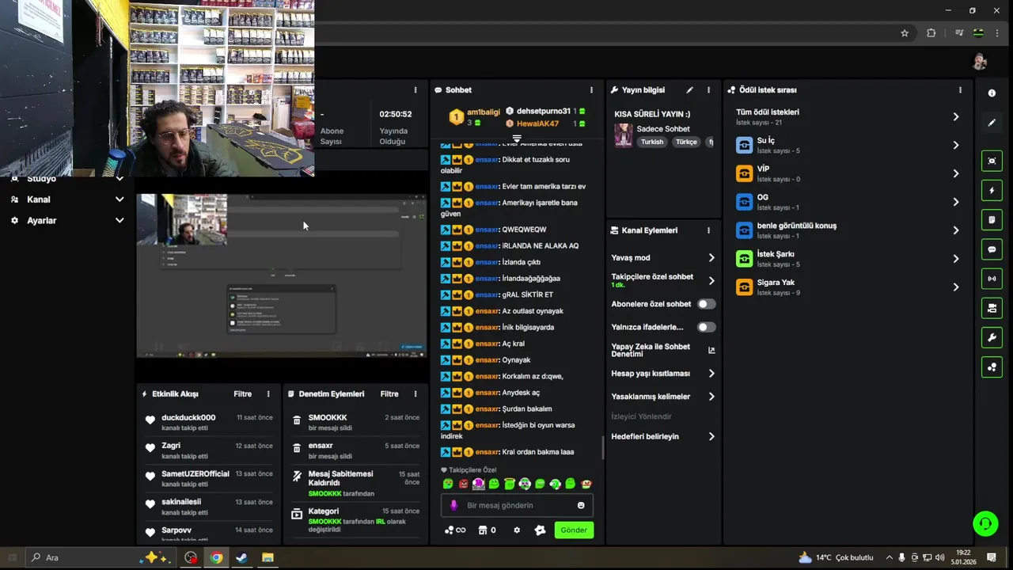Open Kanal Eylemleri three-dot menu
Viewport: 1013px width, 570px height.
click(708, 230)
